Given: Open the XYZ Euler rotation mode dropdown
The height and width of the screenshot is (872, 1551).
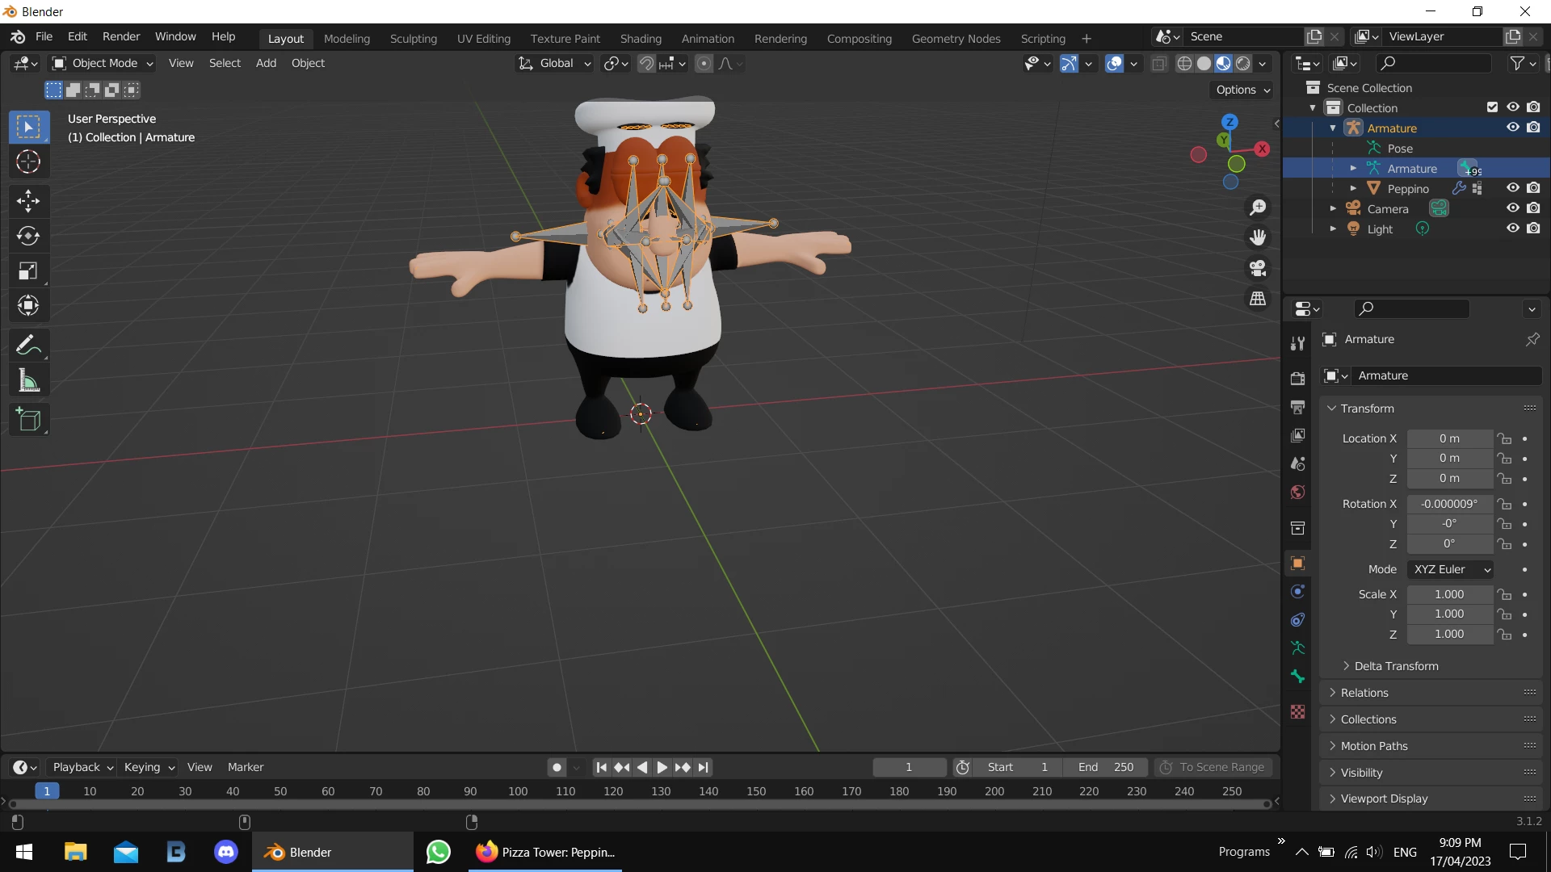Looking at the screenshot, I should pos(1451,569).
